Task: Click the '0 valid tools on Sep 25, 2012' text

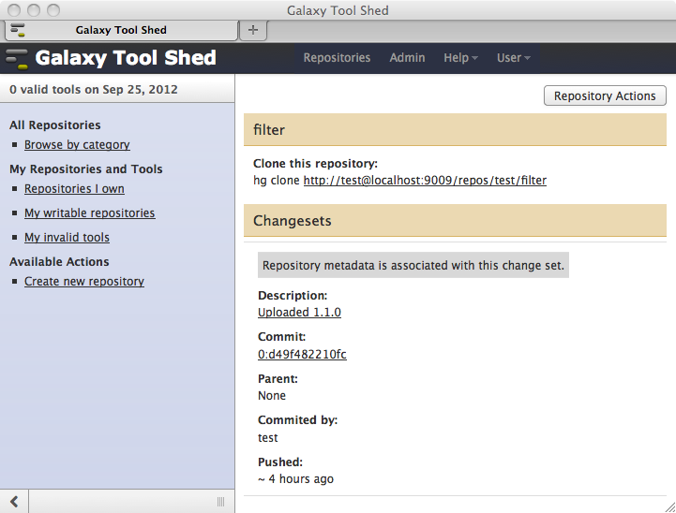Action: [x=94, y=90]
